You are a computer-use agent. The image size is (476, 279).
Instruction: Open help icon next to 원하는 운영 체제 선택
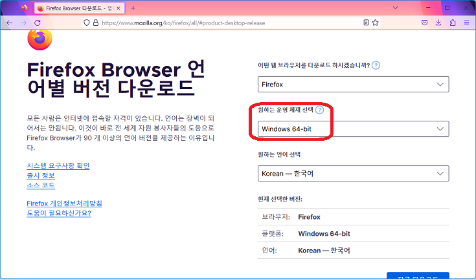tap(319, 110)
